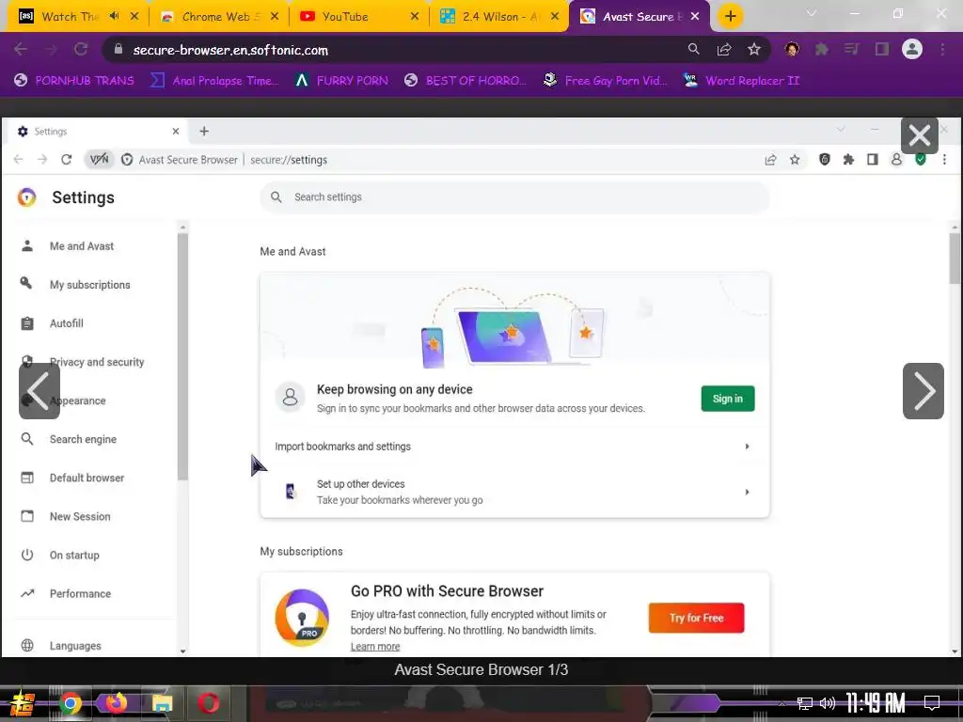Screen dimensions: 963x722
Task: Click the Avast logo next to Settings
Action: (x=27, y=197)
